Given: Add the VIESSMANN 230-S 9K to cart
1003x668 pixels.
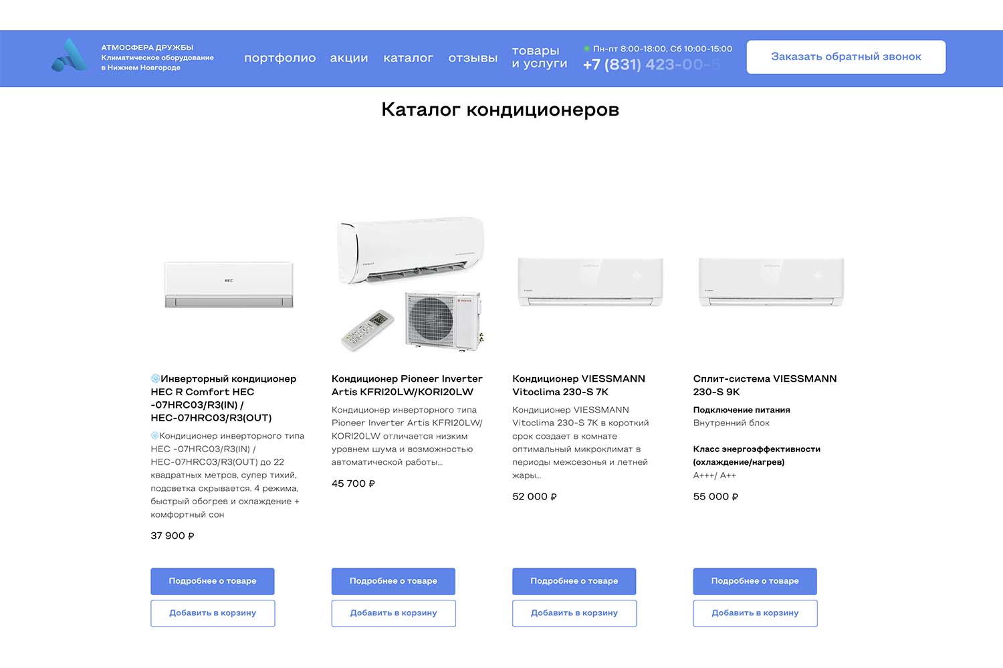Looking at the screenshot, I should point(755,613).
